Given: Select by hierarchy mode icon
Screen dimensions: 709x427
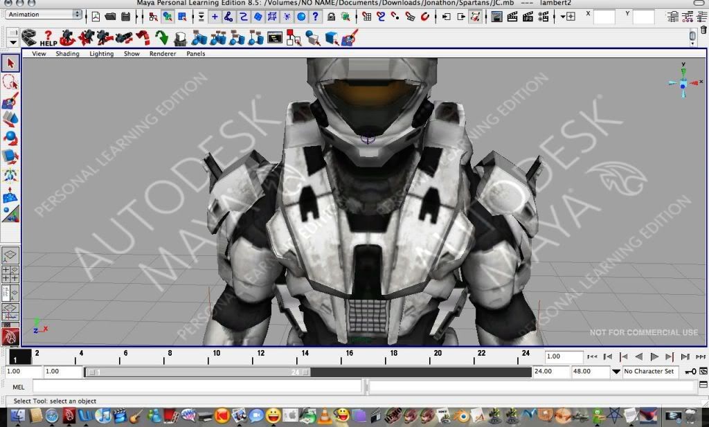Looking at the screenshot, I should coord(153,17).
